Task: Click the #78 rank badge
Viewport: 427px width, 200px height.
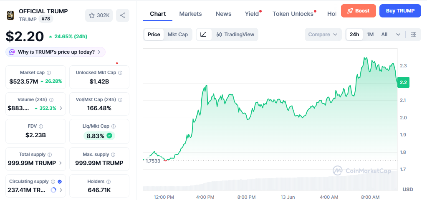Action: (46, 19)
